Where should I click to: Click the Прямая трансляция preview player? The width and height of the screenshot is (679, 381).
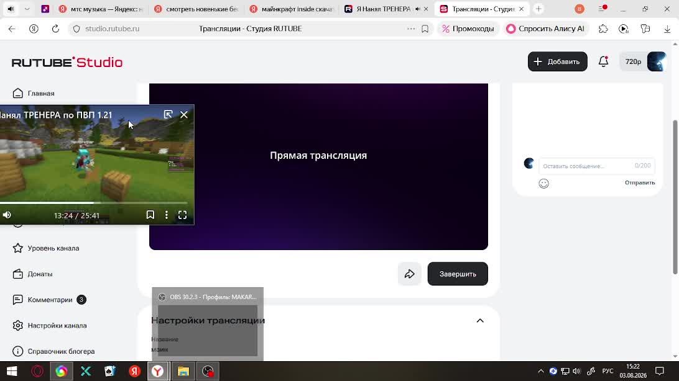coord(318,166)
